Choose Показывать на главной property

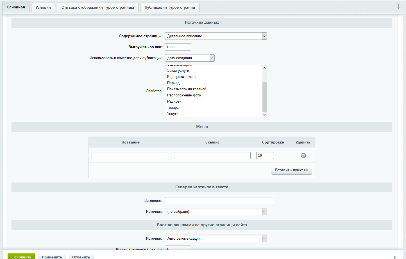(187, 89)
